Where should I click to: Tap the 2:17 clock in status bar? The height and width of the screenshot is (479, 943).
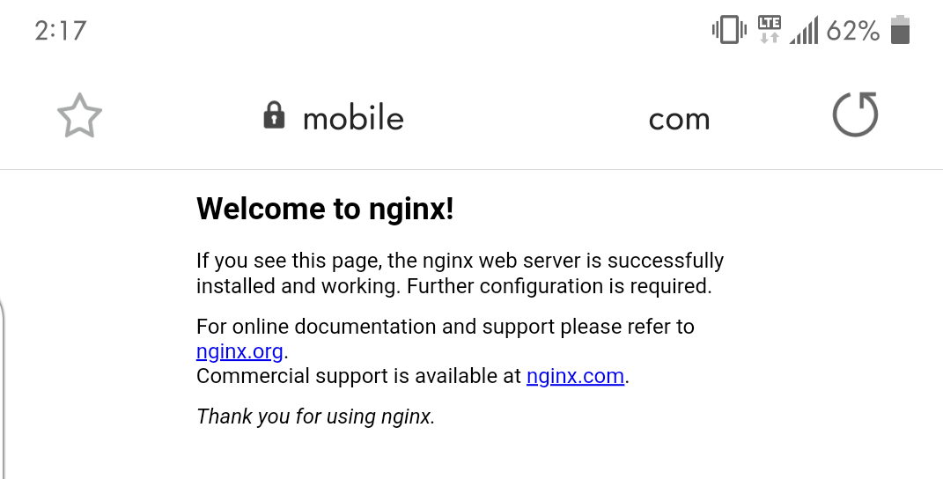pyautogui.click(x=61, y=31)
